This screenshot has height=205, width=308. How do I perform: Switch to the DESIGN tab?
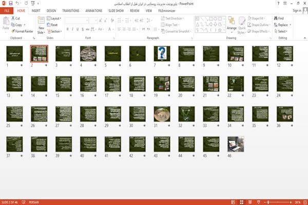tap(51, 11)
